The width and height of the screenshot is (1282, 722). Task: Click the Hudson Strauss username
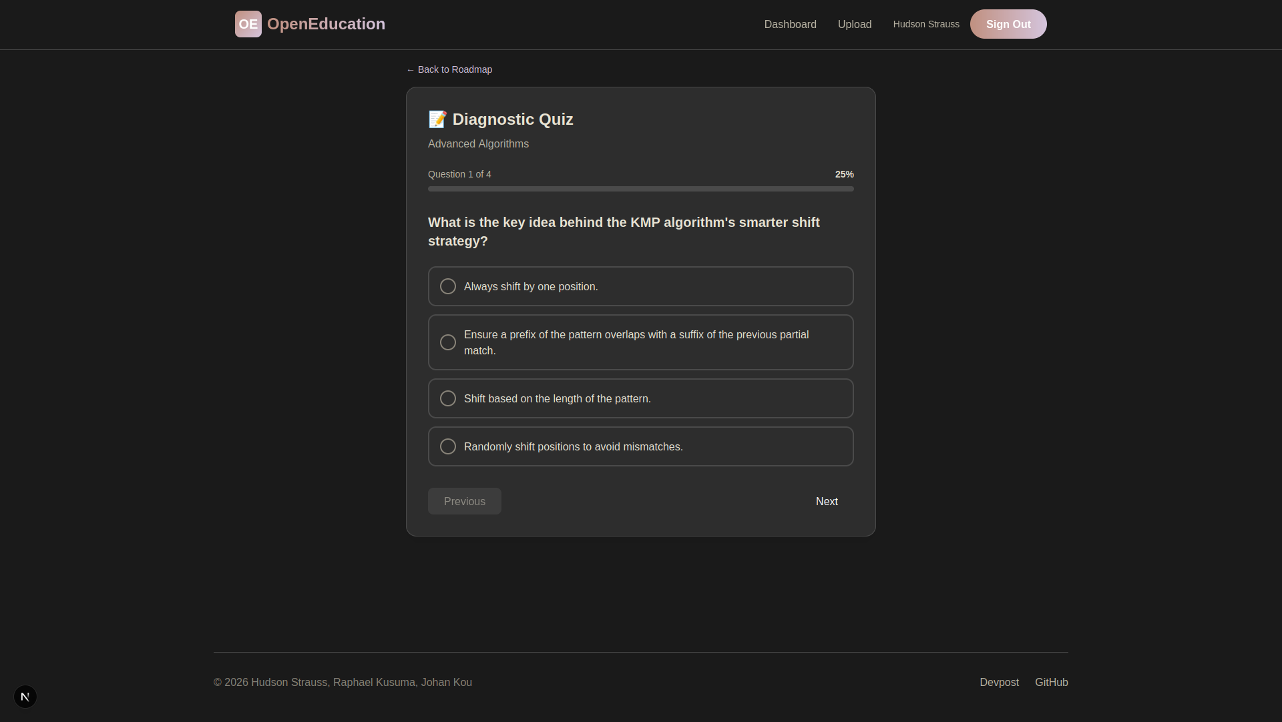pyautogui.click(x=925, y=24)
